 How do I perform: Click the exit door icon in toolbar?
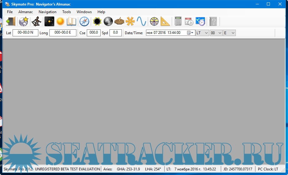click(x=11, y=21)
